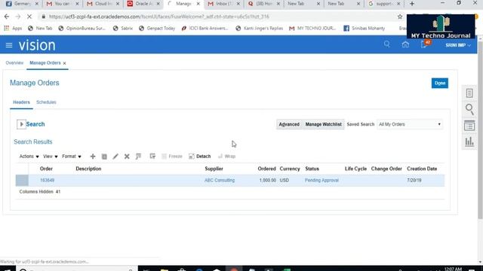This screenshot has width=483, height=271.
Task: Open the ABC Consulting supplier link
Action: tap(220, 181)
